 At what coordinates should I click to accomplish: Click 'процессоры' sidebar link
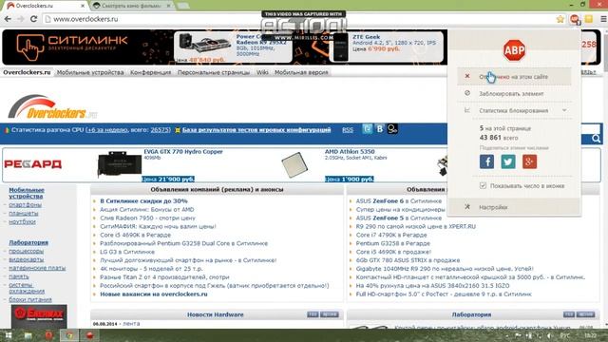coord(26,251)
